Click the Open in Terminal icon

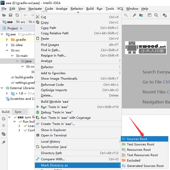tap(38, 135)
